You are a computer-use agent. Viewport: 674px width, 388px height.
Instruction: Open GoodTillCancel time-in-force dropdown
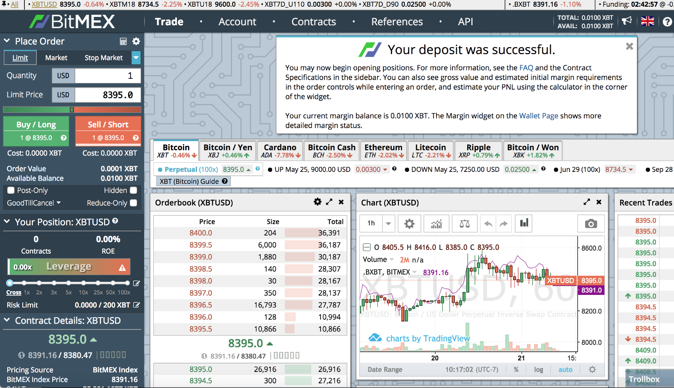(34, 203)
